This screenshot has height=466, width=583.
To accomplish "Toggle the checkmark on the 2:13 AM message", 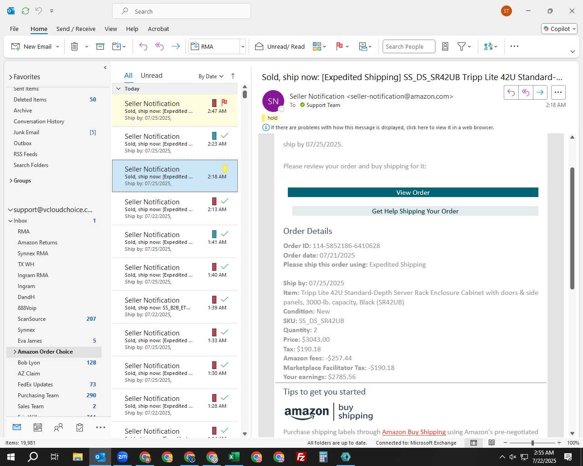I will (225, 201).
